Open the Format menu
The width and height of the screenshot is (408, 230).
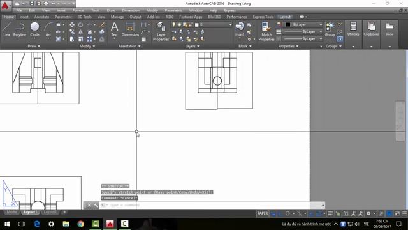point(78,10)
